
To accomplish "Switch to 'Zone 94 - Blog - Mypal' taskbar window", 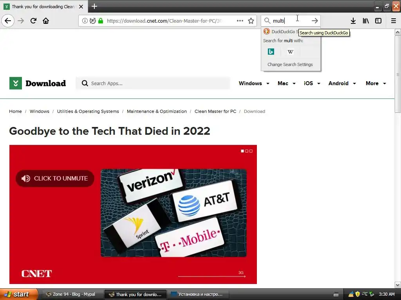I will [72, 295].
